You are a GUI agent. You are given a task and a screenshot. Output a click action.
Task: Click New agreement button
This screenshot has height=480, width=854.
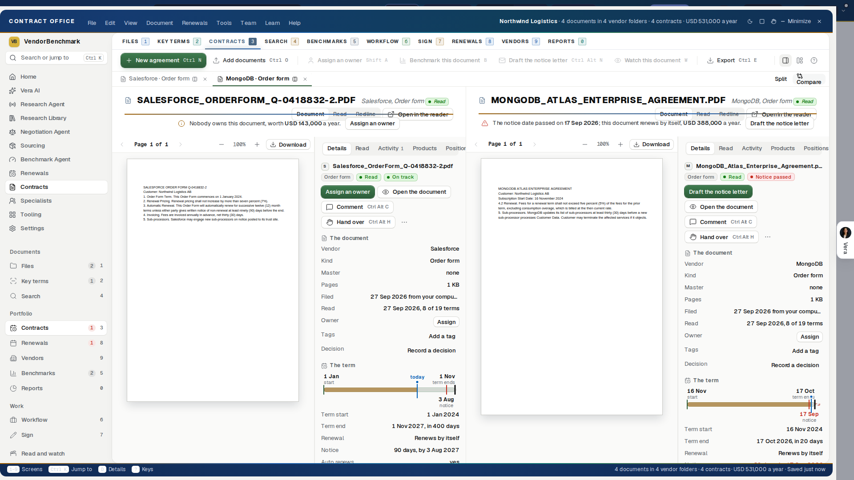[164, 60]
